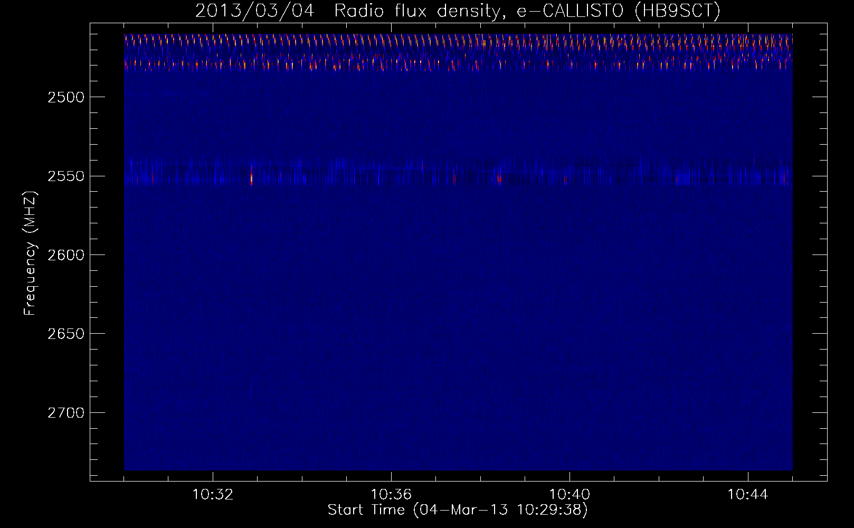Click the 'Start Time (04-Mar-13 10:29:38)' label

point(458,510)
